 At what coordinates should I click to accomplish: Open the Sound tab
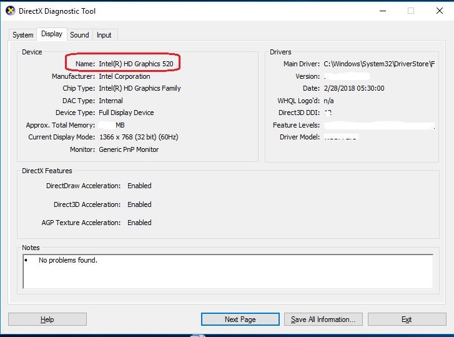click(x=79, y=35)
